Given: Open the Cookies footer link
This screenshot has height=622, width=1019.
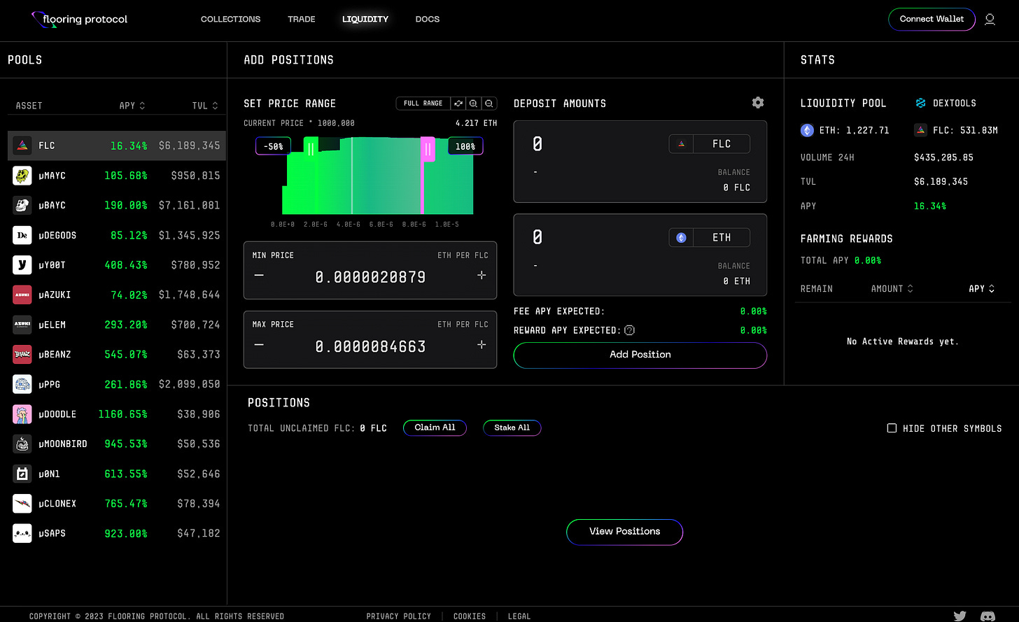Looking at the screenshot, I should coord(470,616).
